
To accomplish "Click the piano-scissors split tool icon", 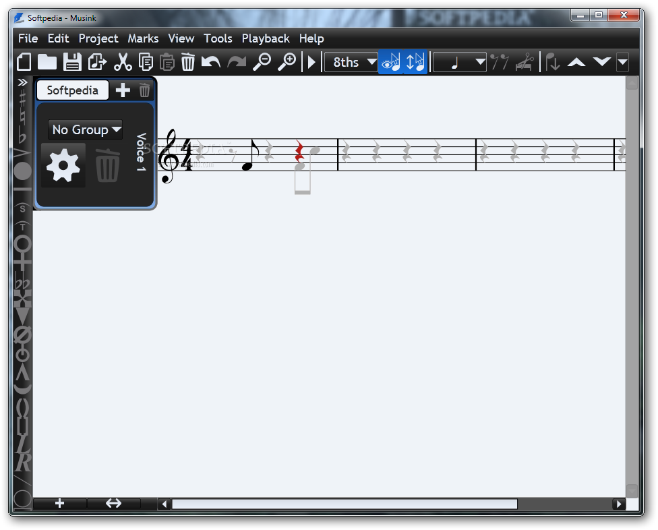I will point(525,62).
